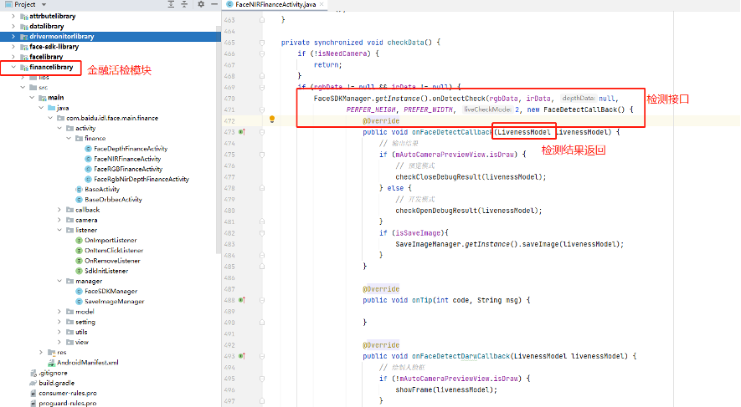Expand the camera folder

59,220
